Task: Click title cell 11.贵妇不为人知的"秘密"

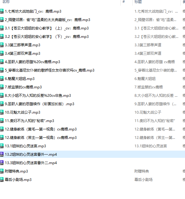Action: (155, 121)
